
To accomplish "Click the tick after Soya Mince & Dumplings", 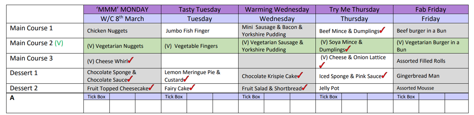I will pos(348,49).
